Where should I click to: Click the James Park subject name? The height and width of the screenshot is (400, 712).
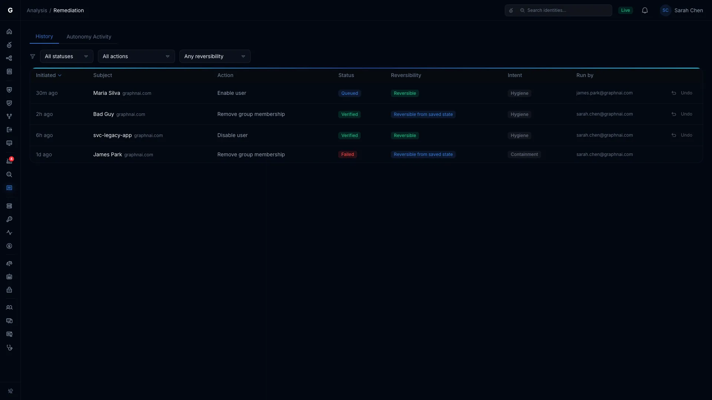[108, 154]
